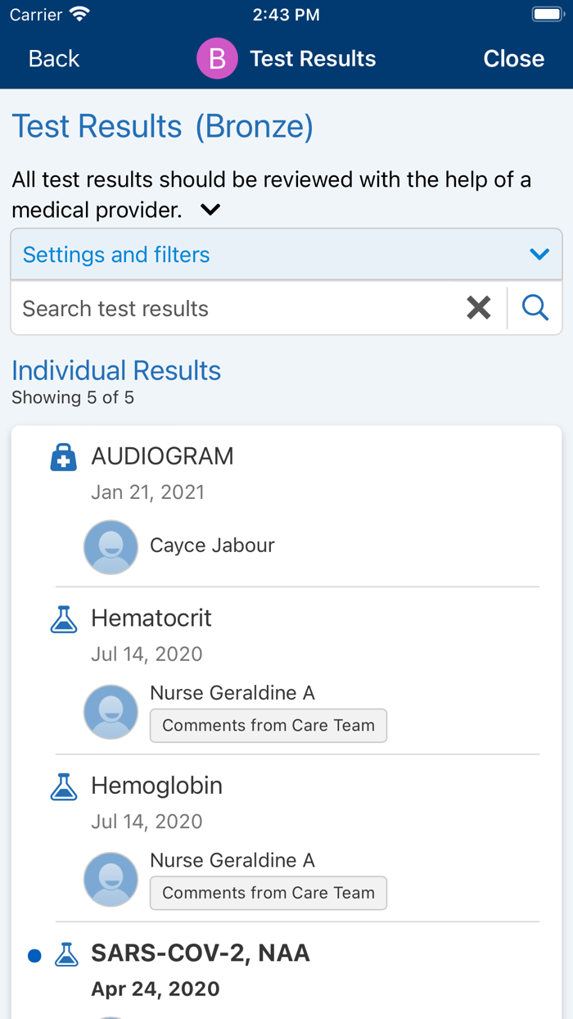Open the Settings and filters chevron
The image size is (573, 1019).
pos(539,255)
